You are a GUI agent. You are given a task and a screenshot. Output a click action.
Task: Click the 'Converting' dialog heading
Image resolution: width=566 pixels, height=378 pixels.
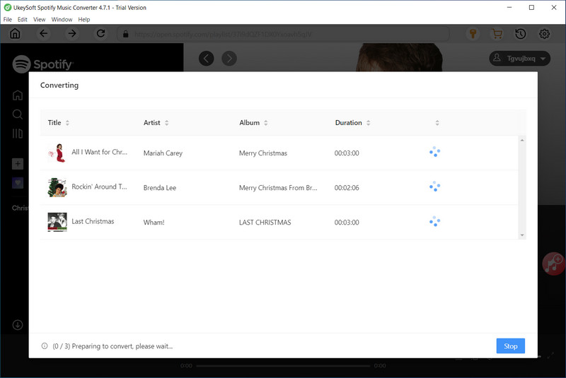(59, 85)
